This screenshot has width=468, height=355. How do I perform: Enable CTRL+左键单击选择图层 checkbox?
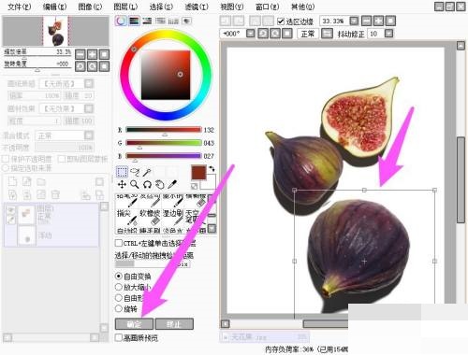point(119,243)
